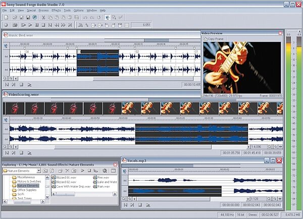Click the 6.051 value field in toolbar
Image resolution: width=303 pixels, height=219 pixels.
coord(141,25)
